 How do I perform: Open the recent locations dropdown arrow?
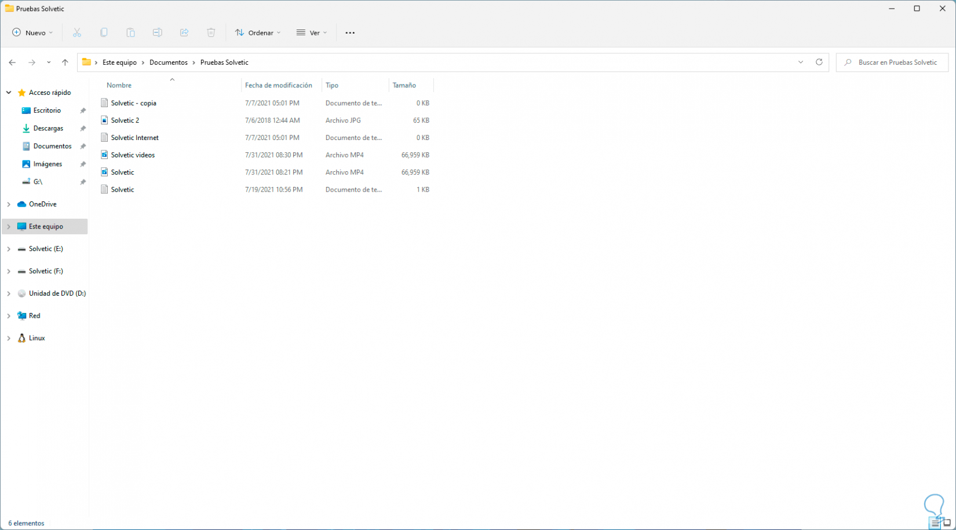click(49, 62)
